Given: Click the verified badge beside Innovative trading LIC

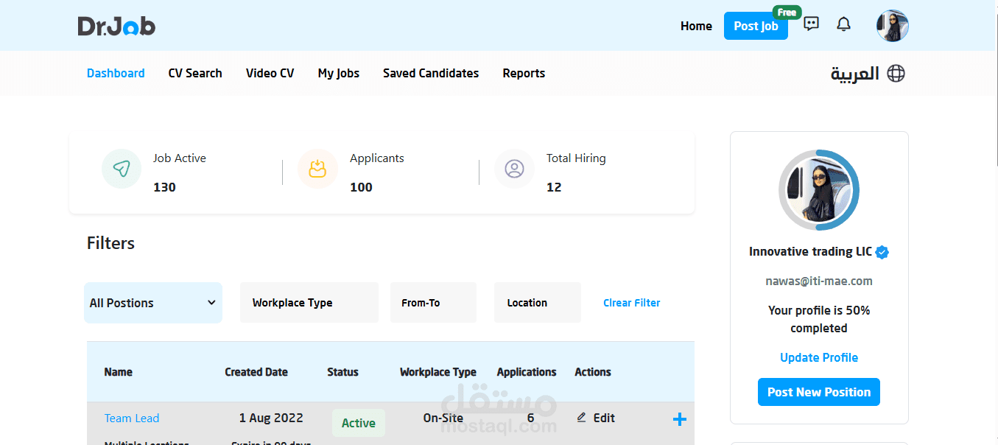Looking at the screenshot, I should [882, 251].
